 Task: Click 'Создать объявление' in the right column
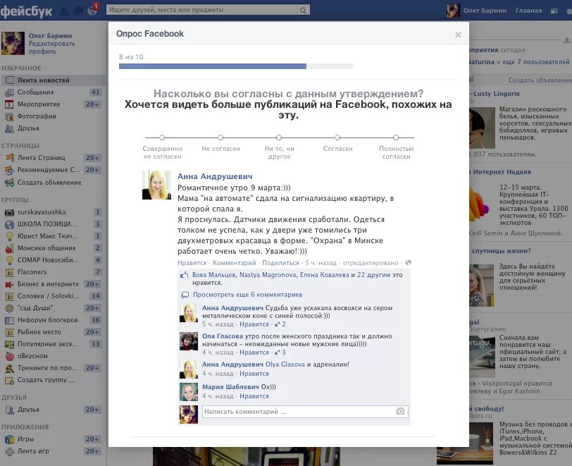pyautogui.click(x=540, y=80)
